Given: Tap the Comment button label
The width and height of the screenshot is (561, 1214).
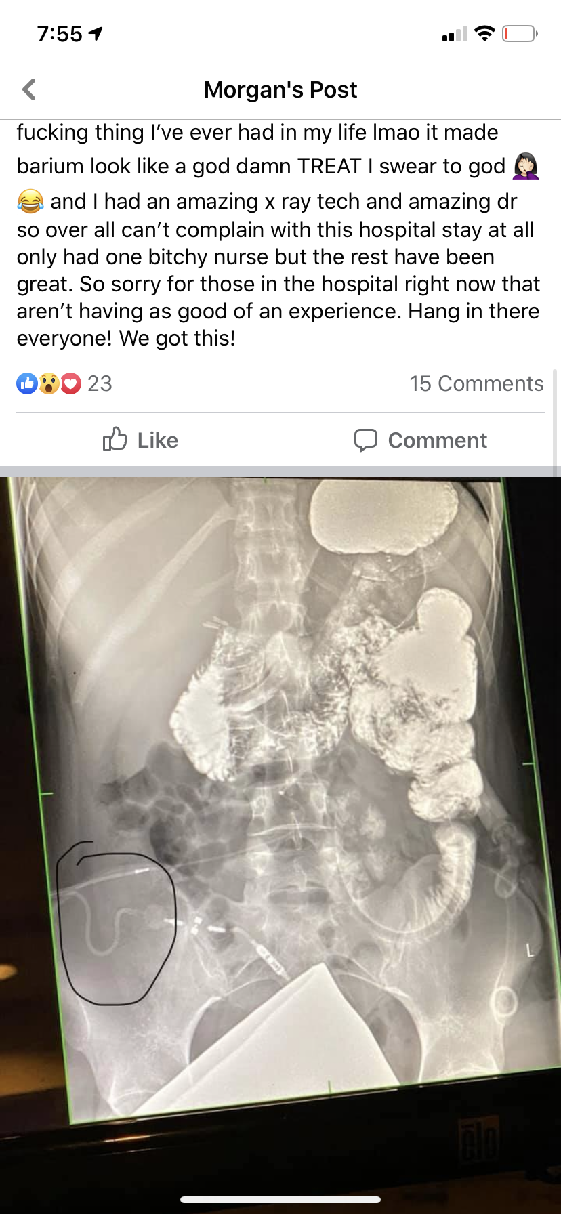Looking at the screenshot, I should (x=438, y=440).
